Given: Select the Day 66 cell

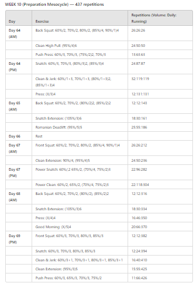Looking at the screenshot, I should click(x=18, y=136).
